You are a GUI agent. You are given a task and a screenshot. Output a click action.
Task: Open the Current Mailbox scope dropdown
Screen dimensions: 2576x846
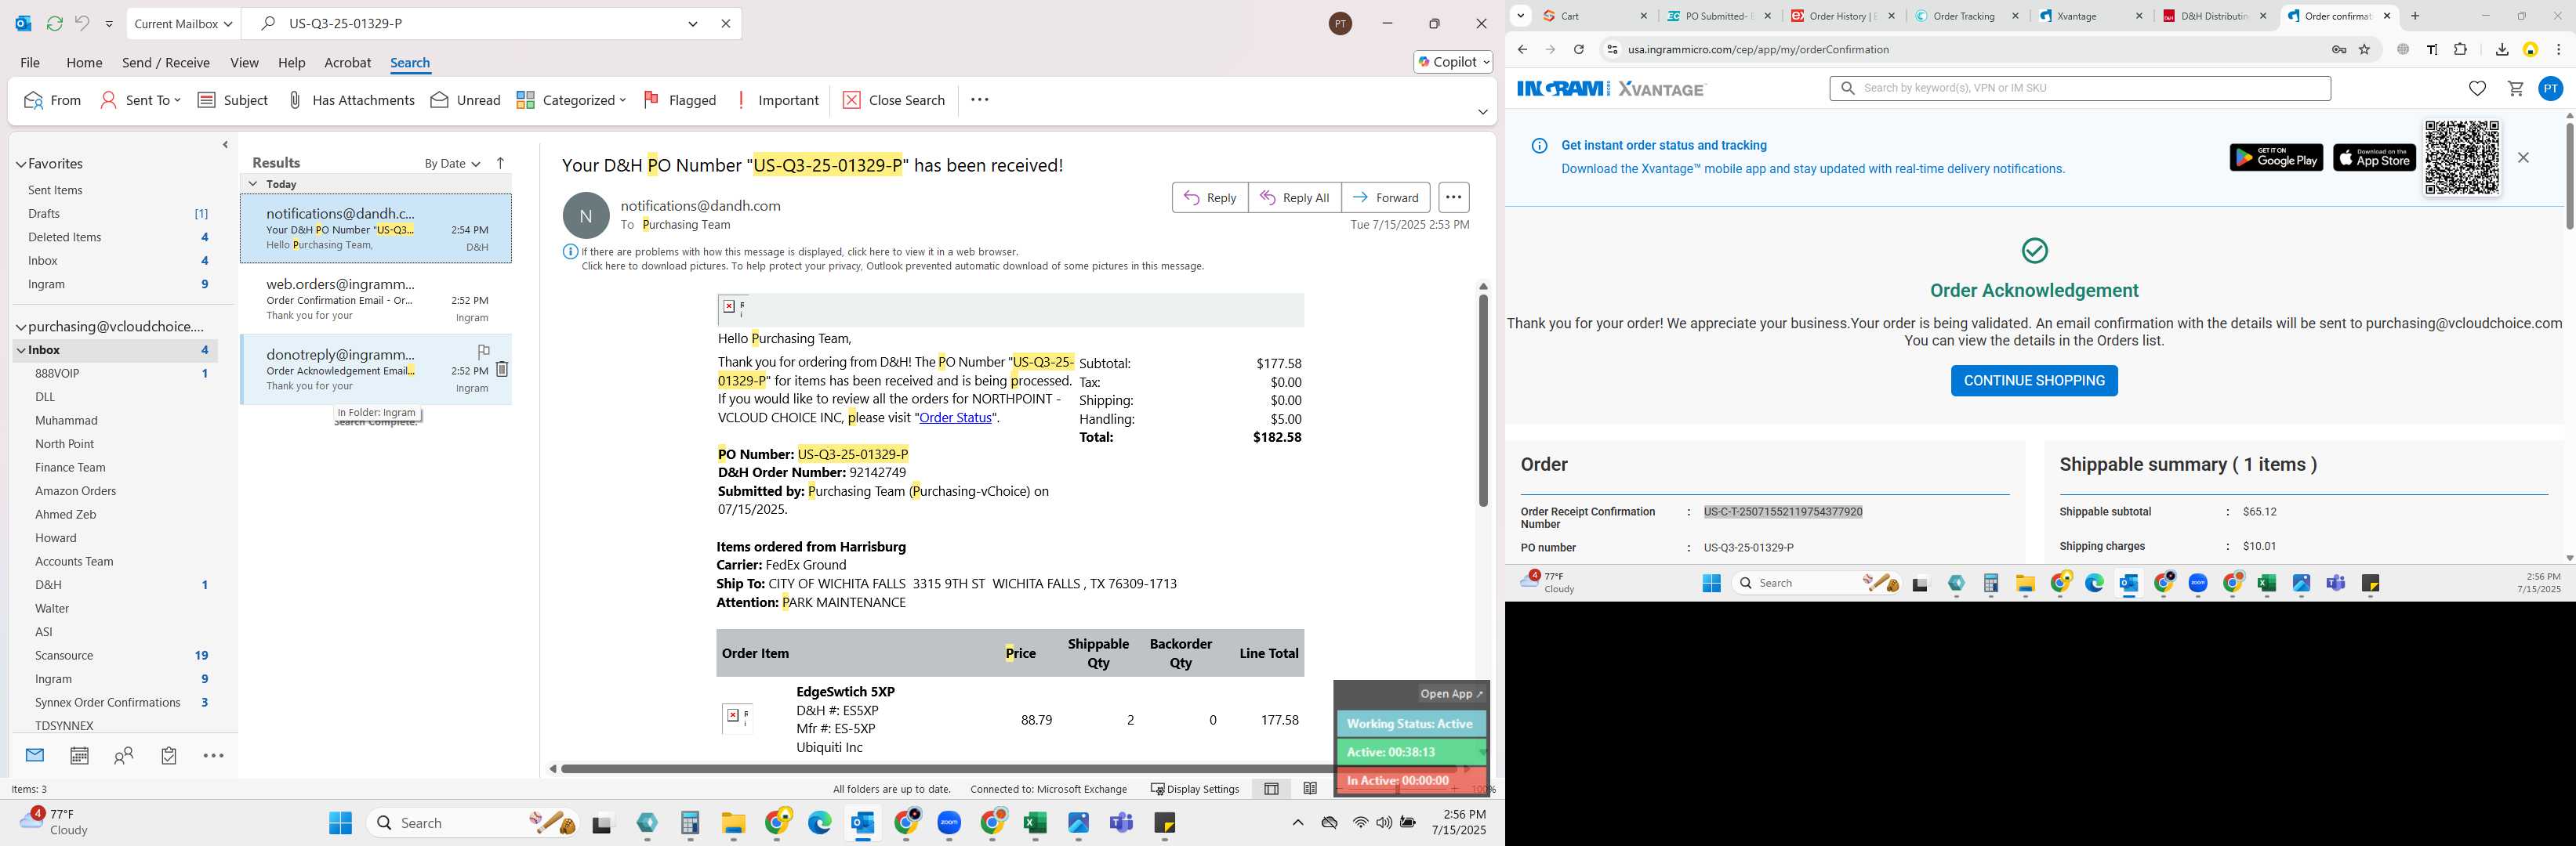183,23
